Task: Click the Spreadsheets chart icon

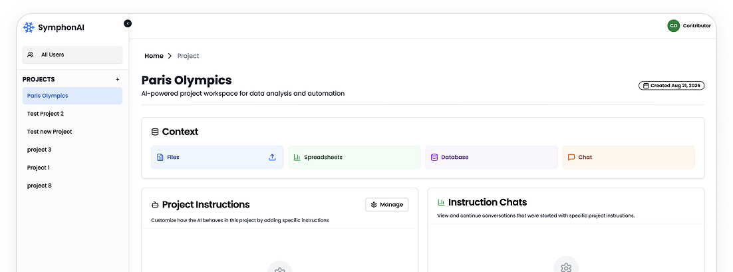Action: (x=297, y=158)
